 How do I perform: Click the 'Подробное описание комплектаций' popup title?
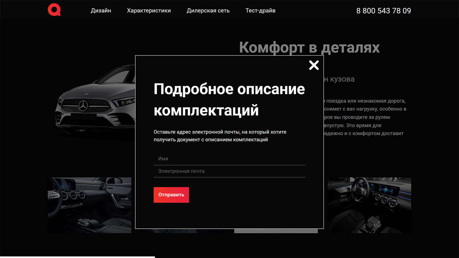229,99
